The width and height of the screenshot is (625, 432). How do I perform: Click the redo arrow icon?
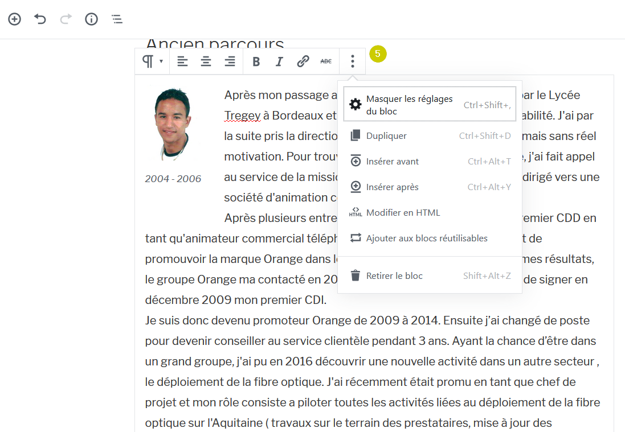click(66, 19)
